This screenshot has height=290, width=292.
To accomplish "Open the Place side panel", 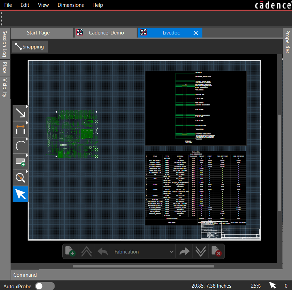I will pos(5,68).
